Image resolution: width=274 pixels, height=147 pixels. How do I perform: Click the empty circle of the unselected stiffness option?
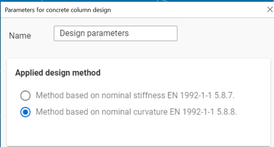click(x=25, y=95)
